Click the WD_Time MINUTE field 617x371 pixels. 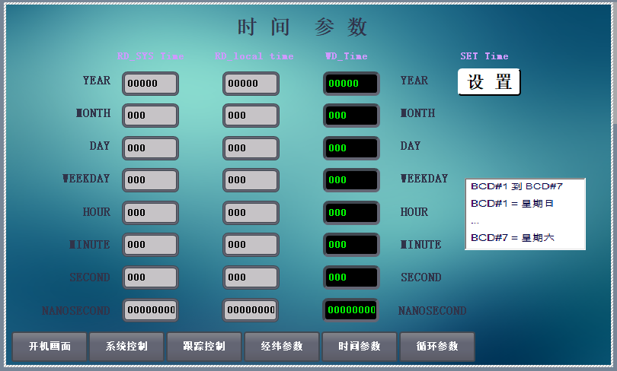(351, 245)
